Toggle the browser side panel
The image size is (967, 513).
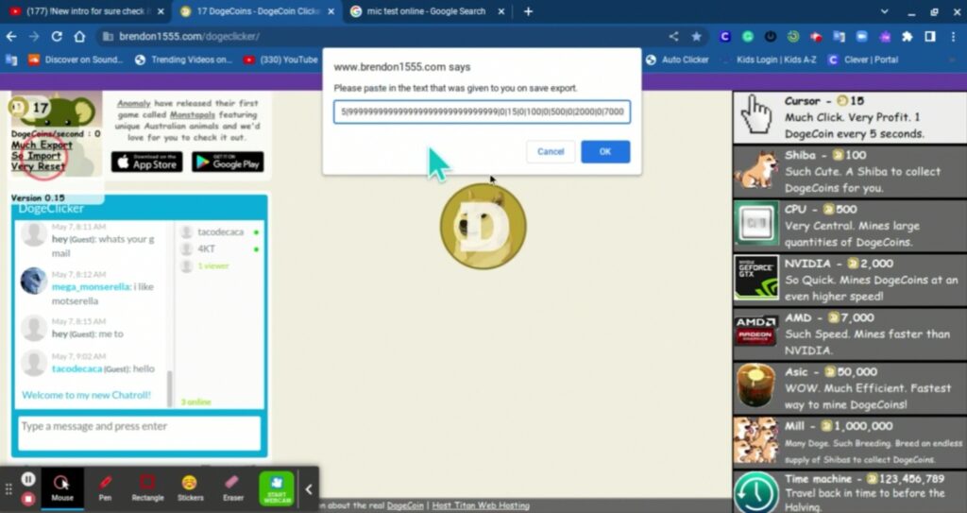pos(930,37)
